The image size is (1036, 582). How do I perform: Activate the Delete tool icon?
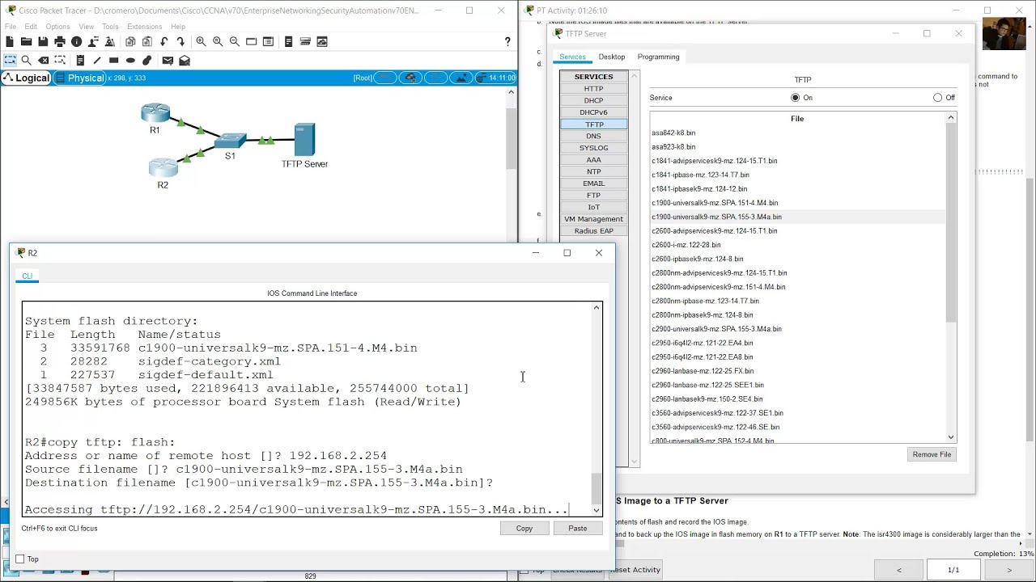pos(43,61)
